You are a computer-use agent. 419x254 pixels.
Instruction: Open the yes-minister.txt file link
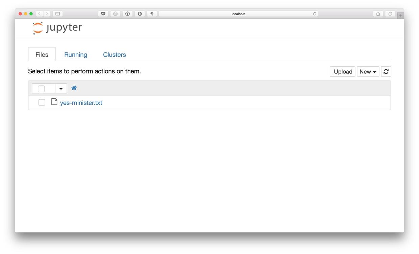pos(81,103)
